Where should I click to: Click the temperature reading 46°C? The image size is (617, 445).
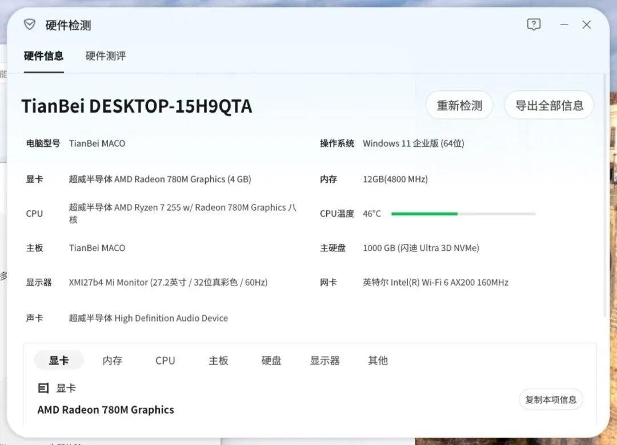[x=372, y=214]
